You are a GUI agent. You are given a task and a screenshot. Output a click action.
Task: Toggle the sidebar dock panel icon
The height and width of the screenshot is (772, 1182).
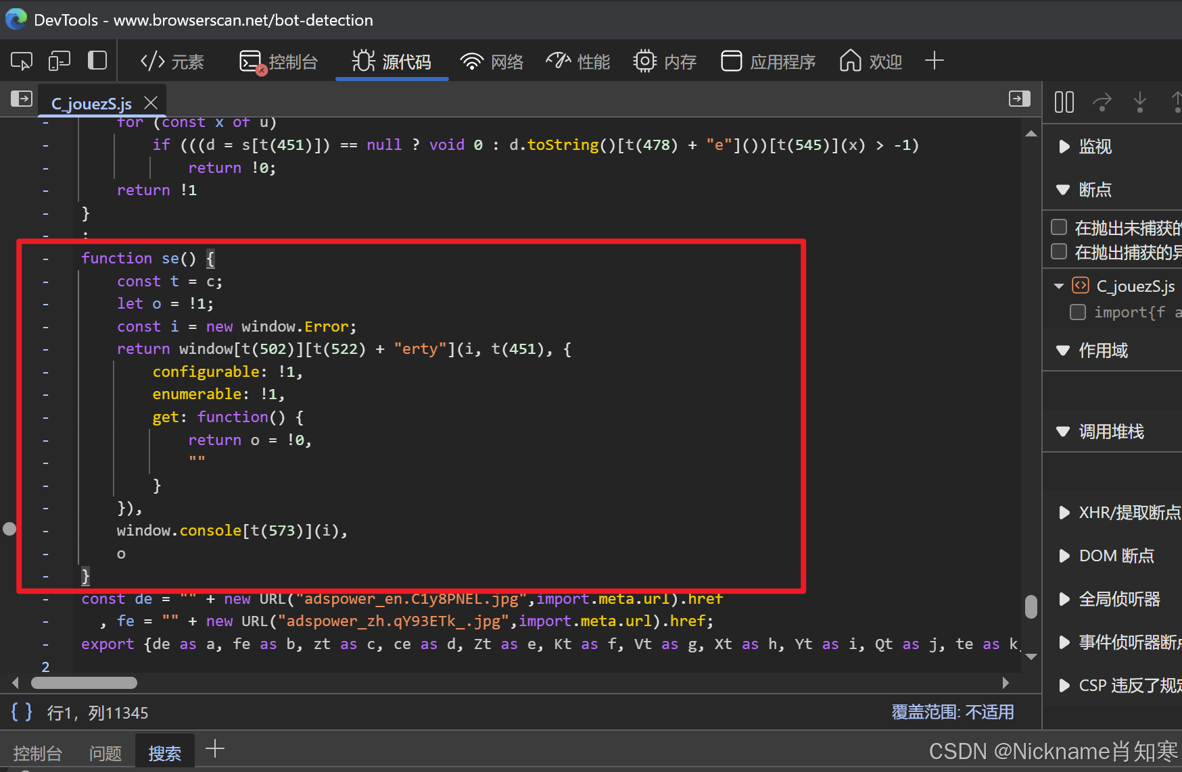[x=97, y=61]
